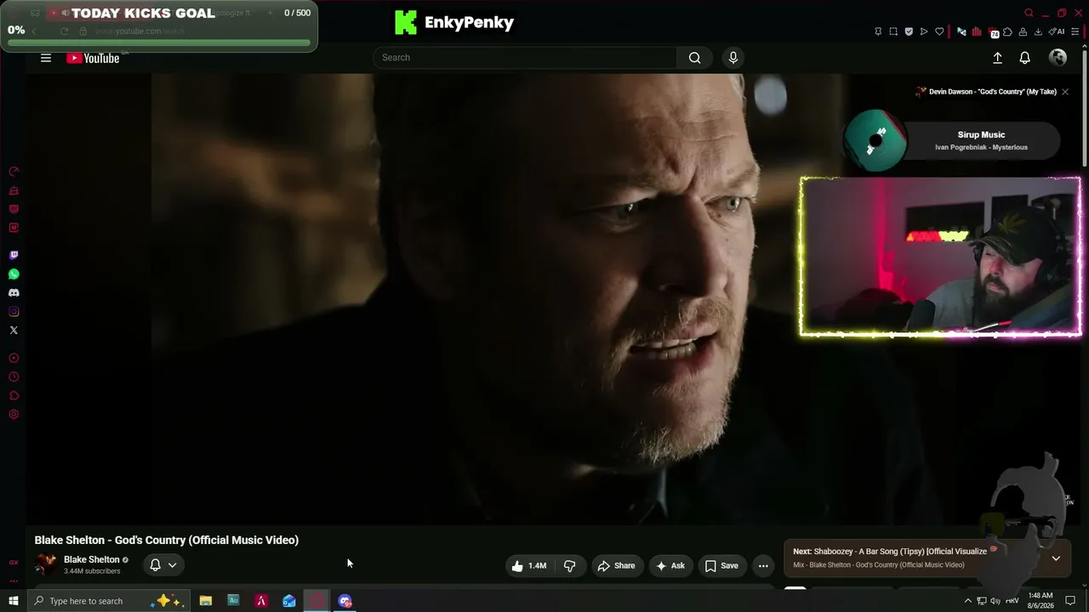Open the browser profile icon in toolbar
This screenshot has width=1089, height=612.
pos(1023,31)
